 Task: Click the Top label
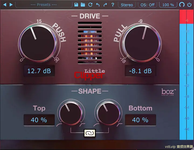(39, 108)
